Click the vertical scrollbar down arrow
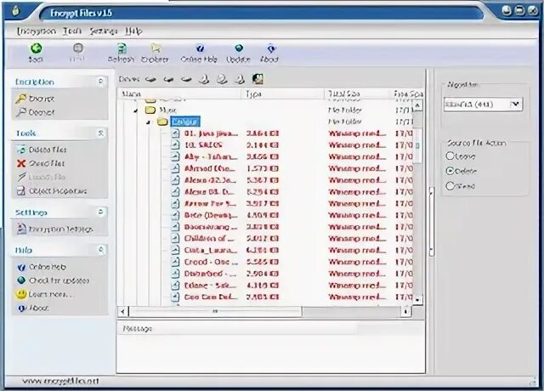This screenshot has height=391, width=544. coord(417,300)
